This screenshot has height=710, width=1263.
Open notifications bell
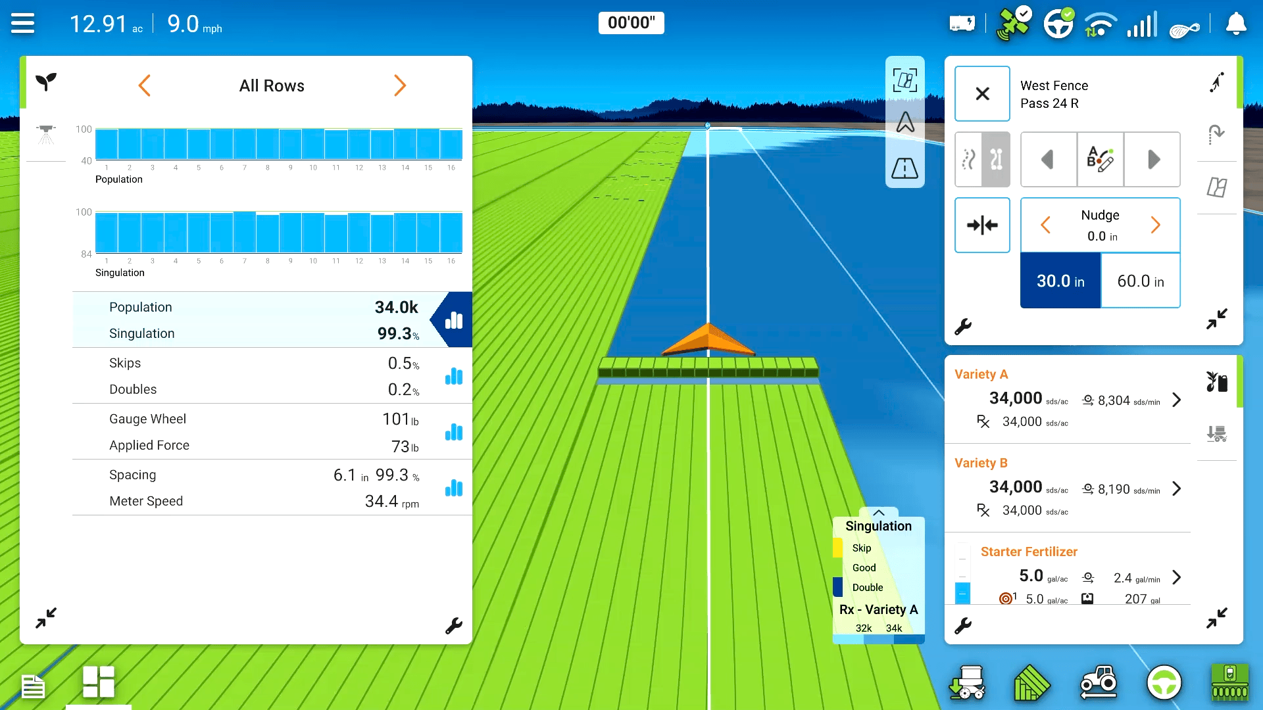tap(1236, 24)
